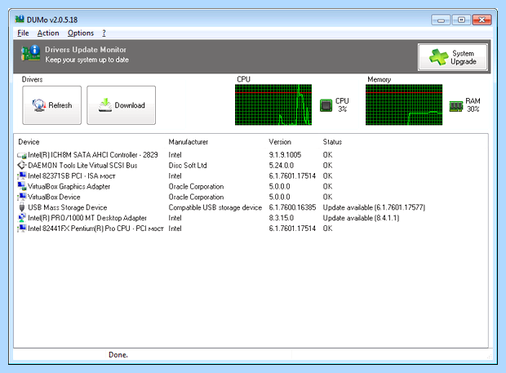The image size is (506, 373).
Task: Open the File menu
Action: [x=23, y=33]
